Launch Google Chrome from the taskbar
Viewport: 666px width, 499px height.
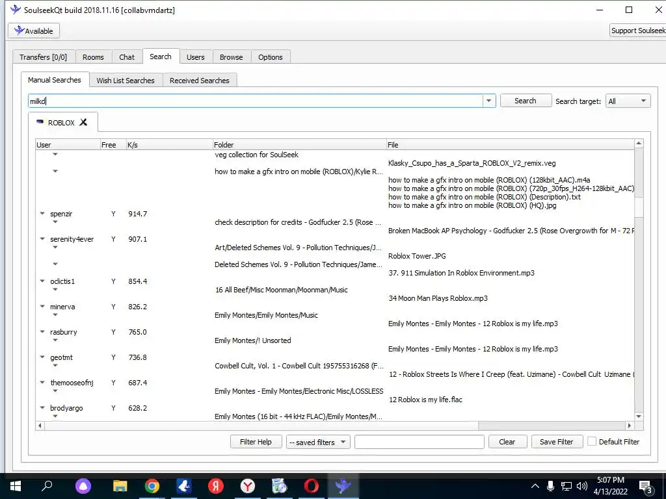click(152, 486)
